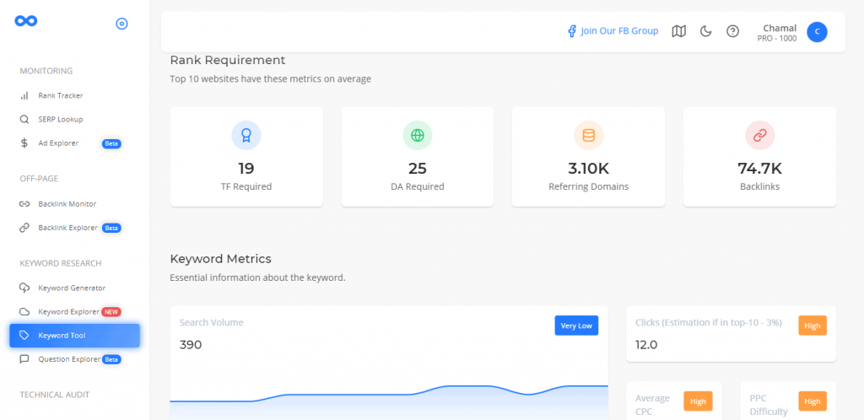Image resolution: width=864 pixels, height=420 pixels.
Task: Open Rank Tracker in the sidebar
Action: pyautogui.click(x=61, y=96)
